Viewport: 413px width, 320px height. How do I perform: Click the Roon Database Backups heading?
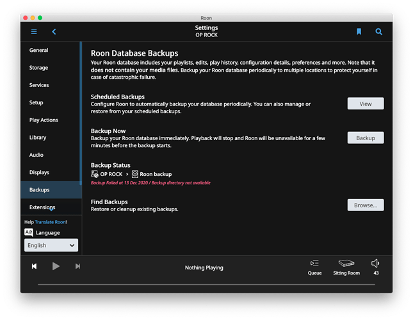point(134,53)
